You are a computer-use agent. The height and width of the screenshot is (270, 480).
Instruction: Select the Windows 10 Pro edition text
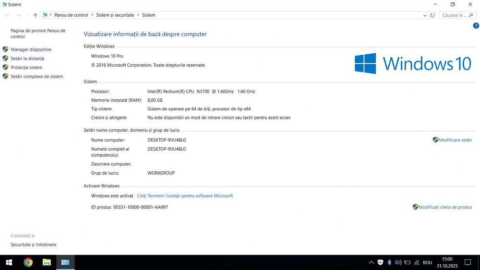(107, 56)
